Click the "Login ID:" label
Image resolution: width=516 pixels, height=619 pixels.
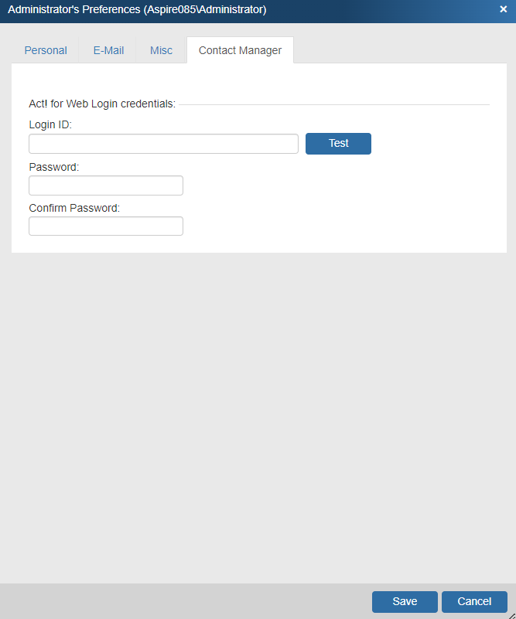(x=50, y=124)
